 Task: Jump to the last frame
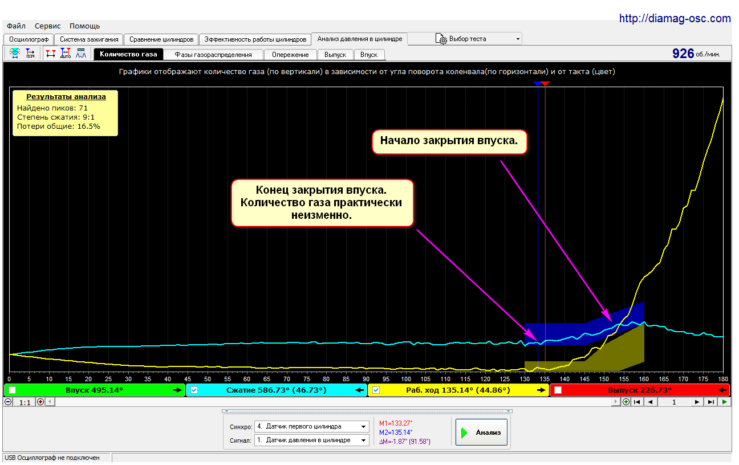pyautogui.click(x=710, y=402)
